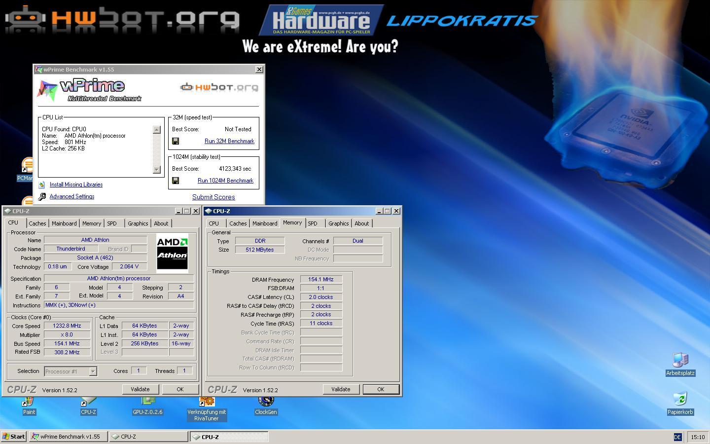Click the memory Size value 512 MBytes
710x444 pixels.
[x=260, y=250]
